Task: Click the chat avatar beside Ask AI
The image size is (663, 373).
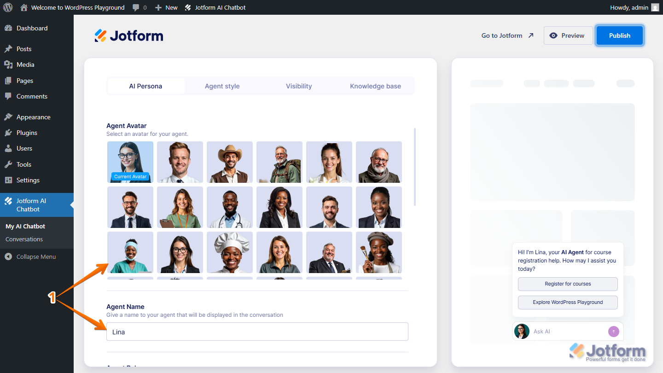Action: coord(522,332)
